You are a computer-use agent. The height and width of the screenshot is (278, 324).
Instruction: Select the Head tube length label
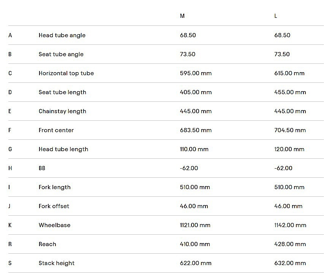[x=63, y=149]
